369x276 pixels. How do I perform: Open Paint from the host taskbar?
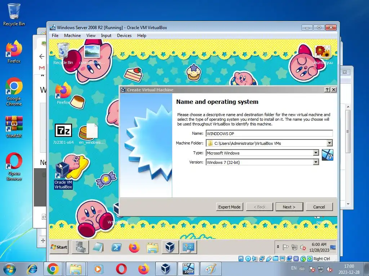(211, 269)
